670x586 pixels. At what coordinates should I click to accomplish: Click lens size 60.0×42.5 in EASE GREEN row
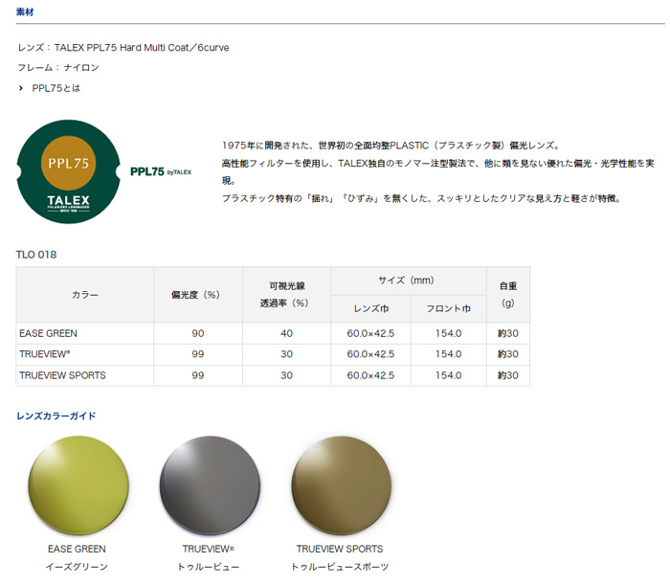370,333
